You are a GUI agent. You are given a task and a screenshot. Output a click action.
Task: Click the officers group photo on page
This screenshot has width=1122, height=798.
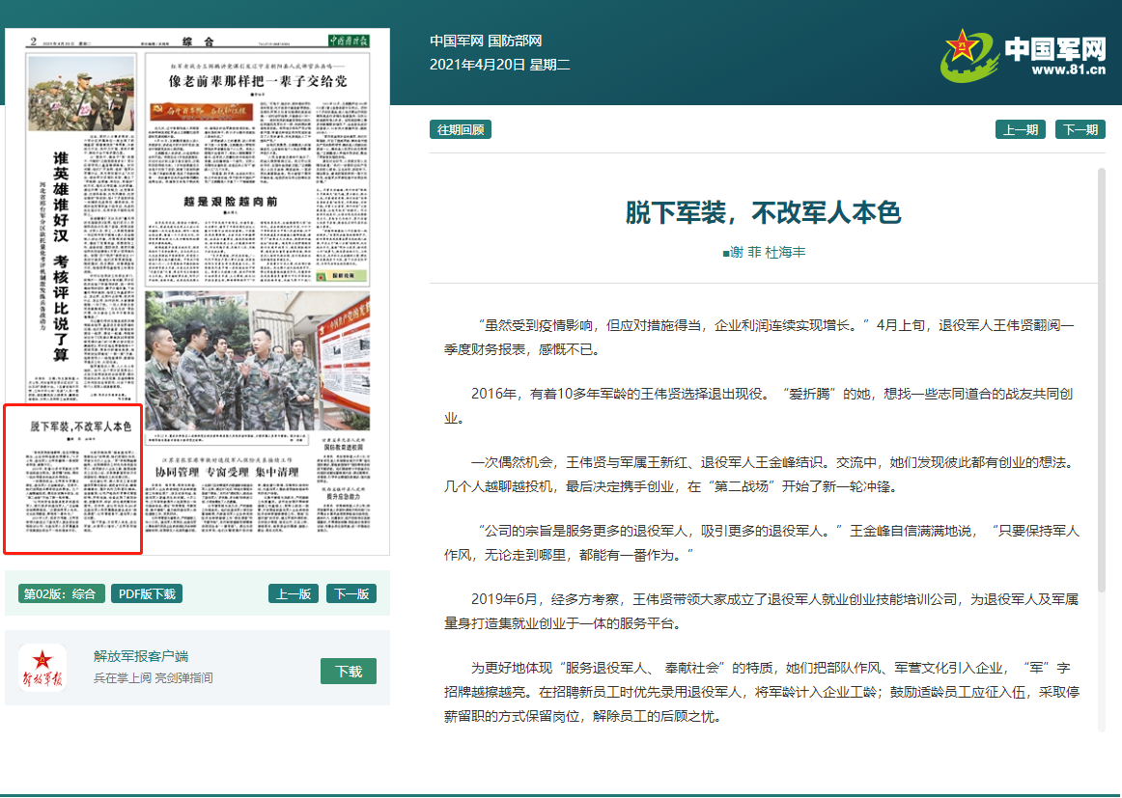click(258, 360)
